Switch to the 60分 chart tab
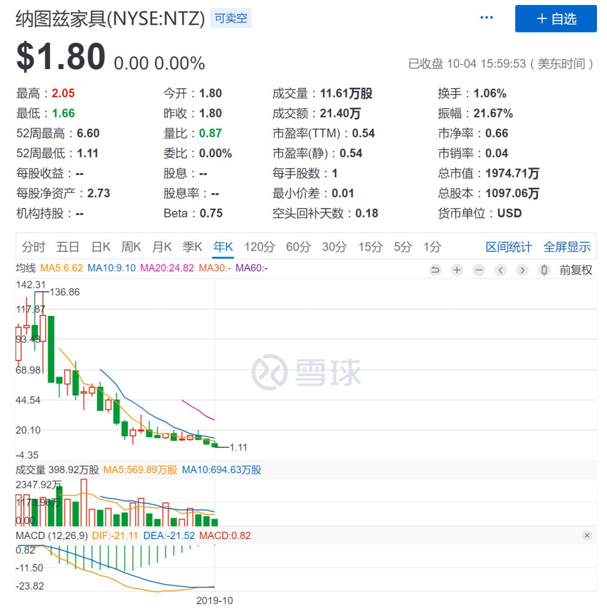 [x=298, y=247]
